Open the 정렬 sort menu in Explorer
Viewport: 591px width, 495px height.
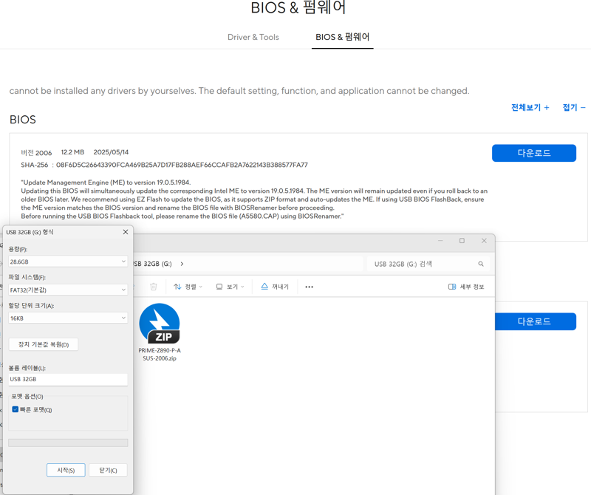tap(188, 287)
